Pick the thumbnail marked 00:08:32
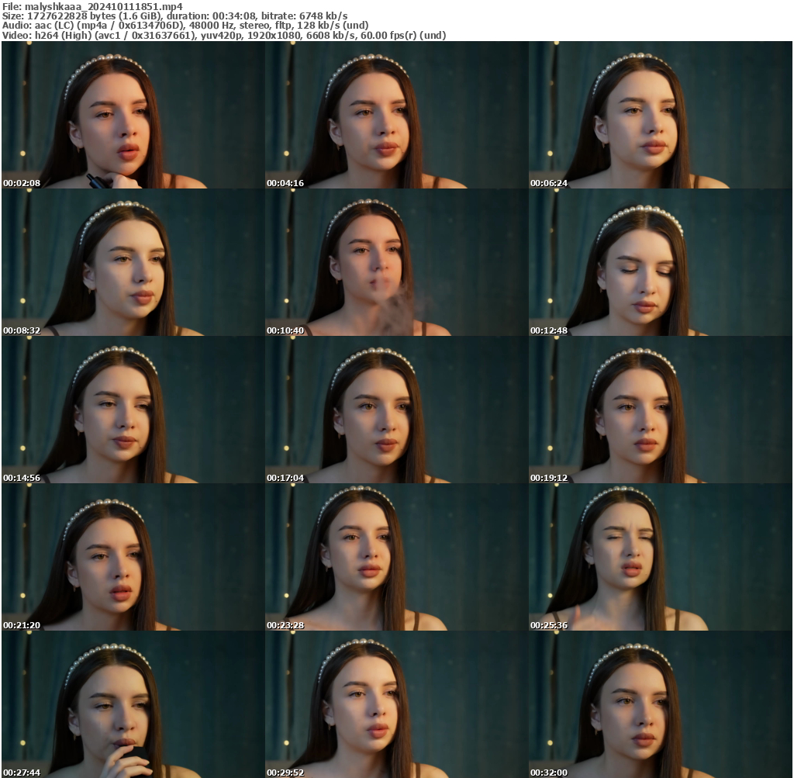The width and height of the screenshot is (794, 778). (133, 262)
